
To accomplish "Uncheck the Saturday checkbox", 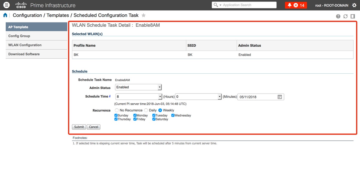I will point(154,119).
